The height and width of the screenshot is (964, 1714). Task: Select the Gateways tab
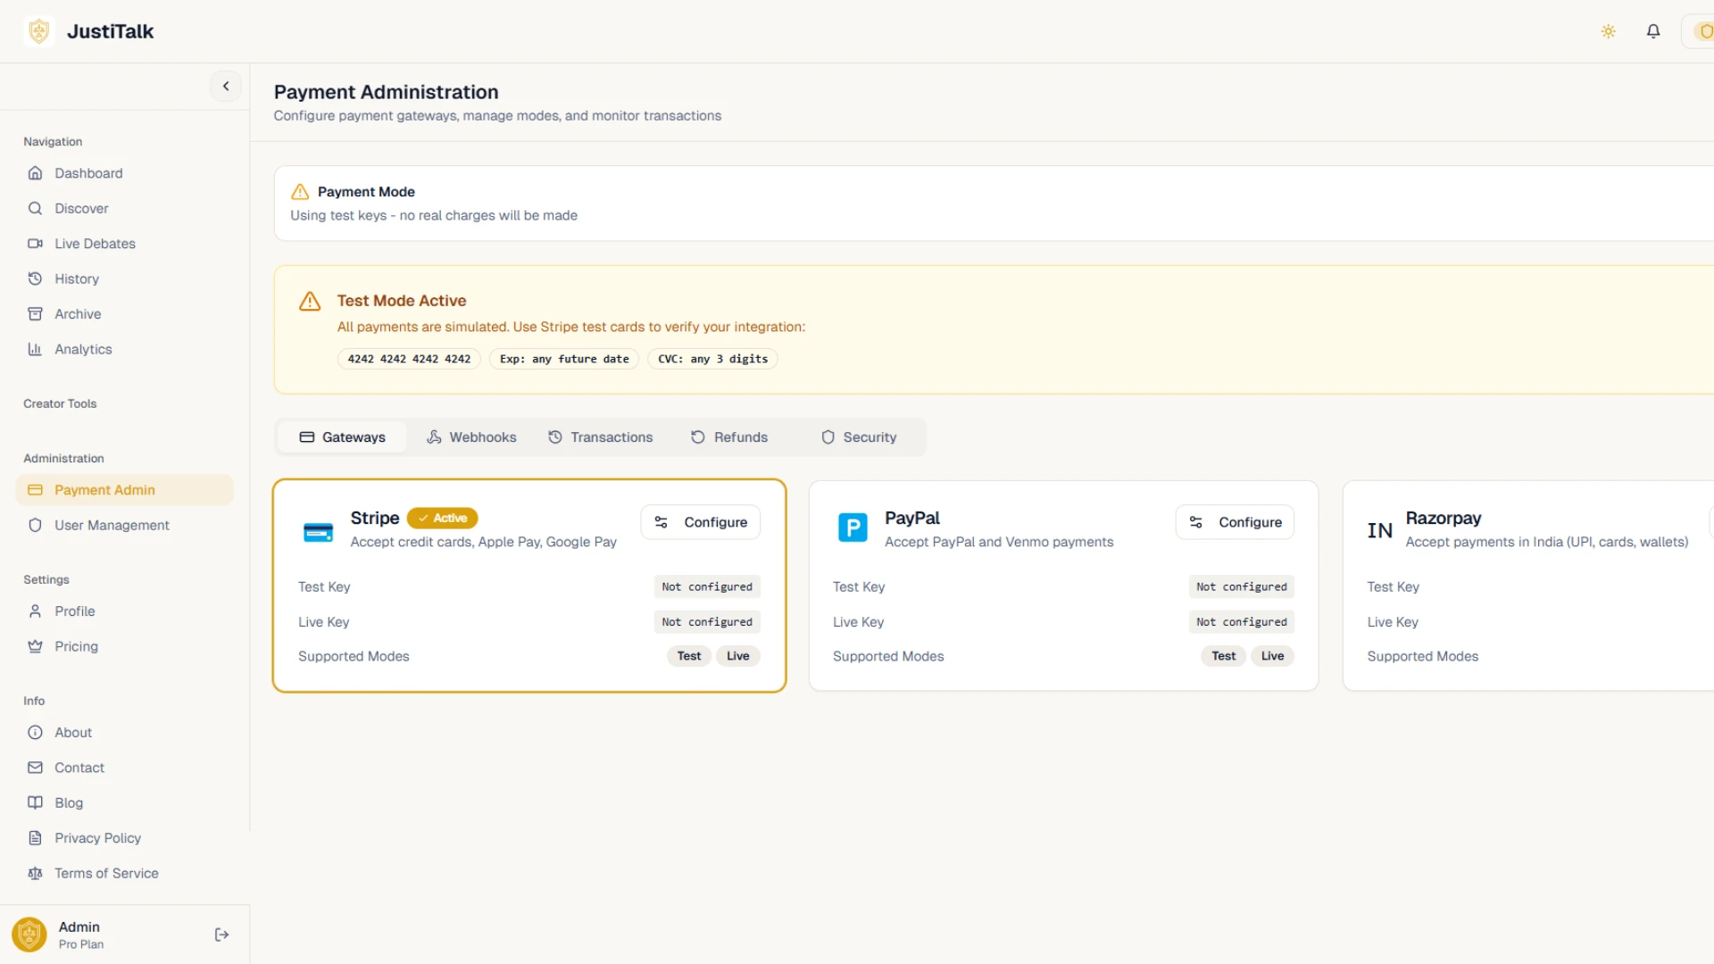pos(343,437)
